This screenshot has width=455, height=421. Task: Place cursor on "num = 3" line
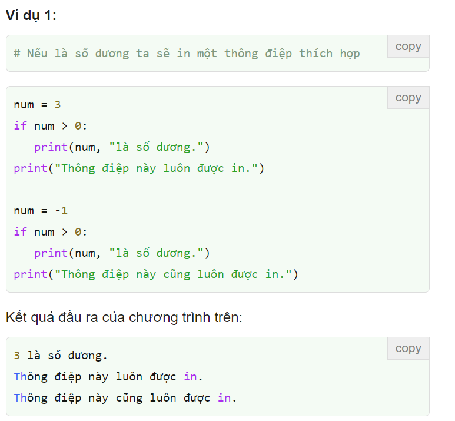(x=37, y=105)
